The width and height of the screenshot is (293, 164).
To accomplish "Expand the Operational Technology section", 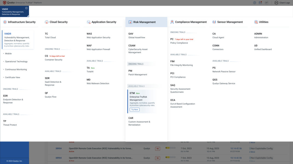I will click(x=16, y=61).
